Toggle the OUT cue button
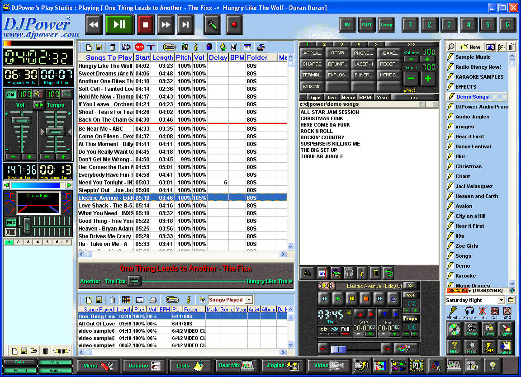This screenshot has width=521, height=377. (x=367, y=24)
